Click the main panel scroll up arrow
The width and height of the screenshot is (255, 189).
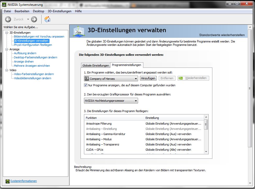(250, 27)
